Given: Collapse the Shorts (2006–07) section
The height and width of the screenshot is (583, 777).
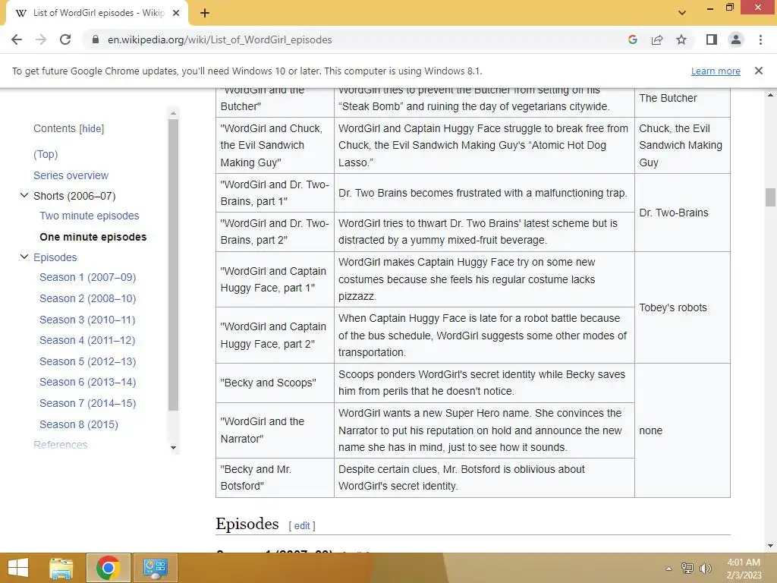Looking at the screenshot, I should tap(24, 195).
